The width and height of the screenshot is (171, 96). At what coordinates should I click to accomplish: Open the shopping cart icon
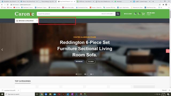click(143, 14)
